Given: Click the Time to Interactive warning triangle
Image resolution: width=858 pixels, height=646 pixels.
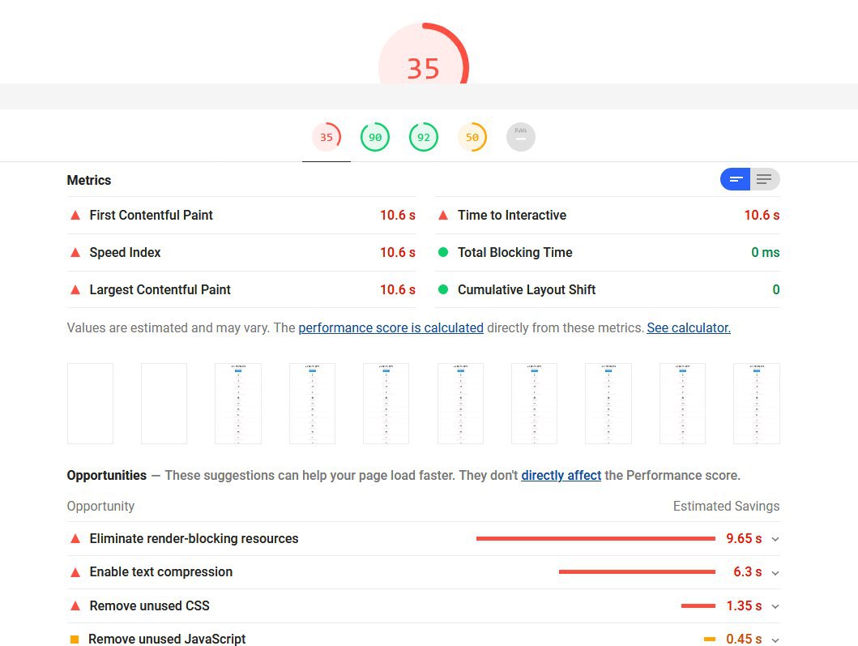Looking at the screenshot, I should coord(443,215).
